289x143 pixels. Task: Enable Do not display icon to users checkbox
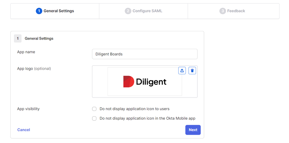[94, 109]
